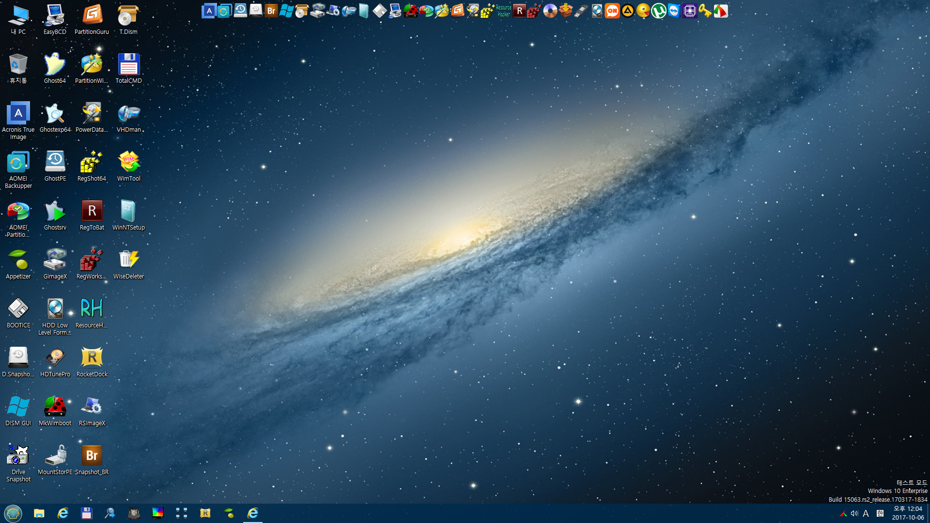Click the WimTool desktop shortcut
This screenshot has height=523, width=930.
[128, 167]
